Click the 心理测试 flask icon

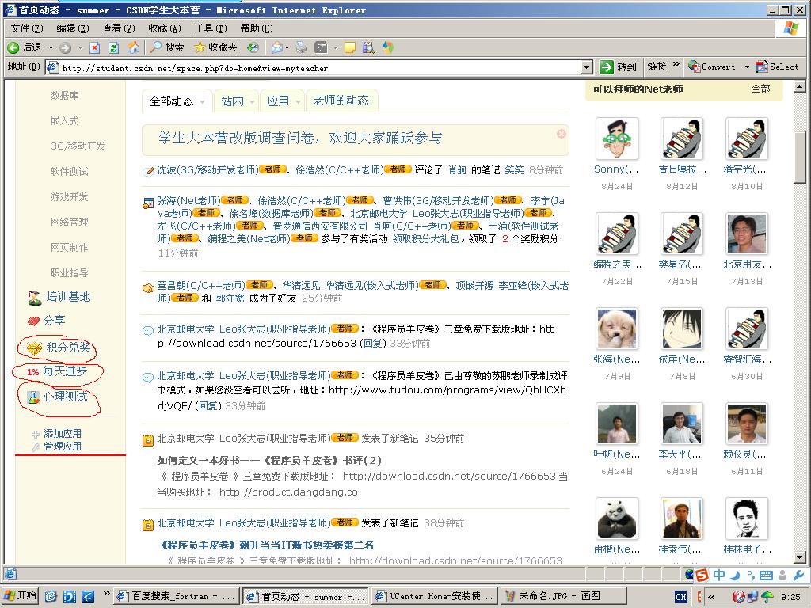tap(33, 397)
